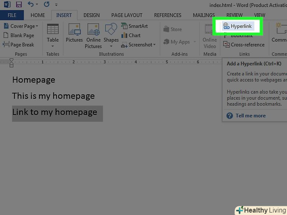Click the Table grid icon

[x=53, y=29]
